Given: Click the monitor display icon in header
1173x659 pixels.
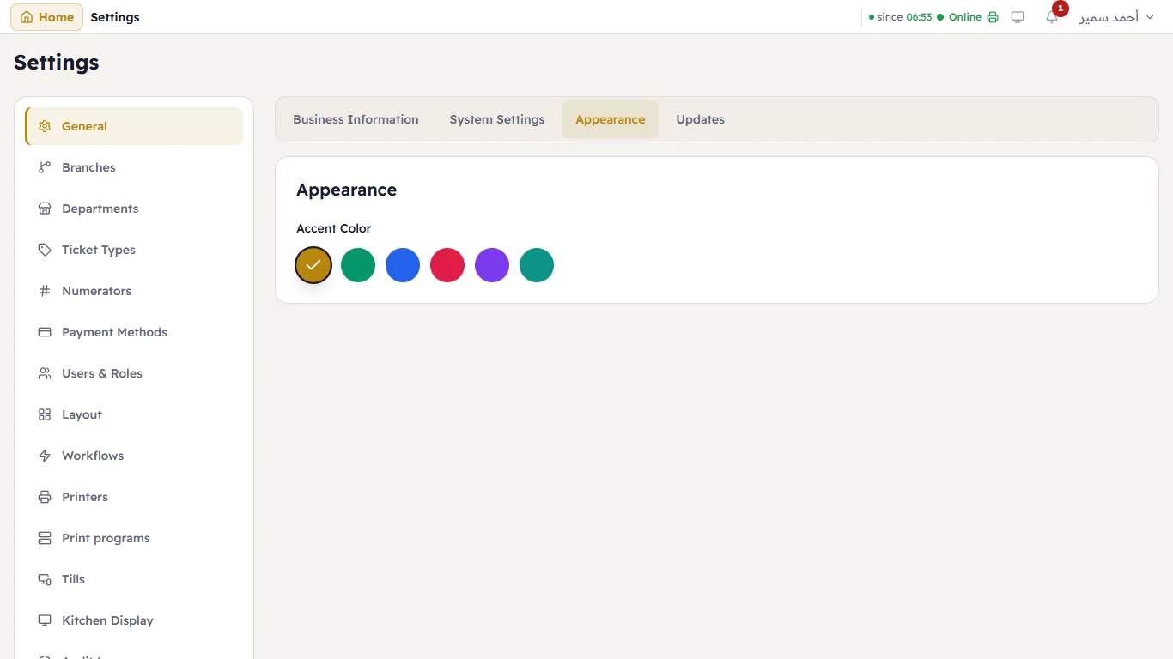Looking at the screenshot, I should [1018, 17].
